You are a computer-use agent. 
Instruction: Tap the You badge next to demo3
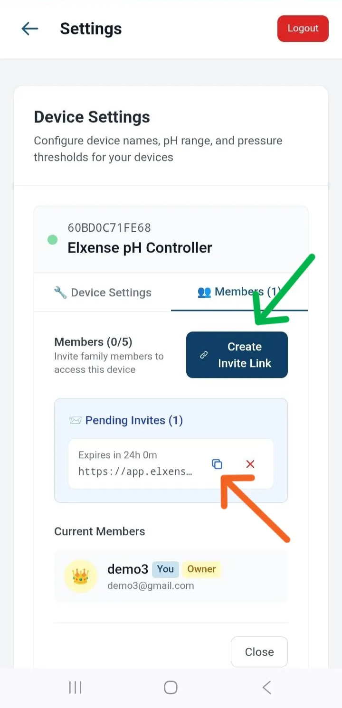point(165,569)
